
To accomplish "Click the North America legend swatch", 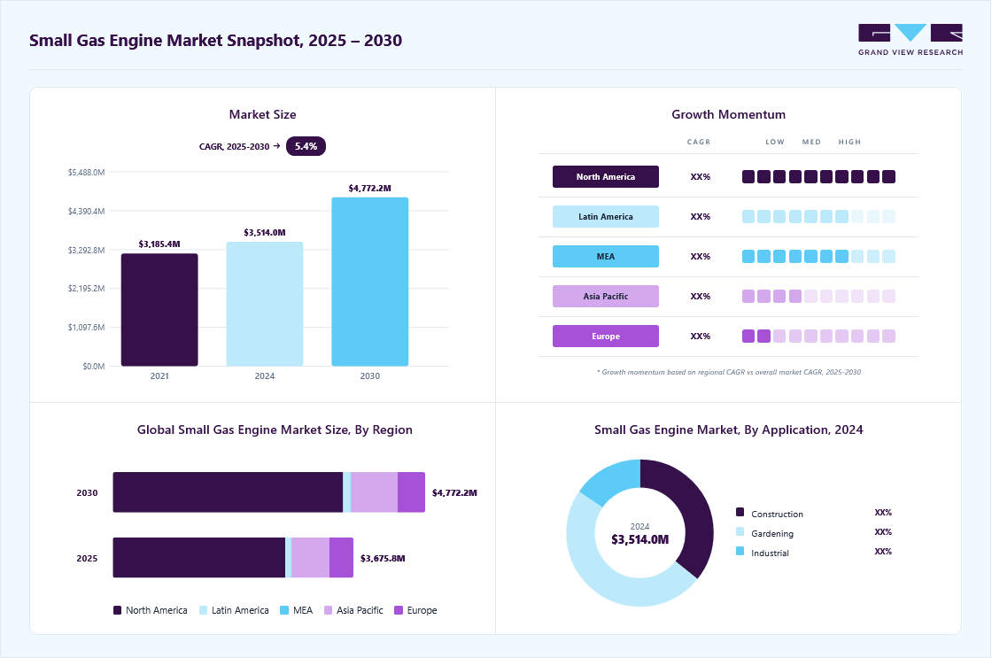I will (117, 610).
